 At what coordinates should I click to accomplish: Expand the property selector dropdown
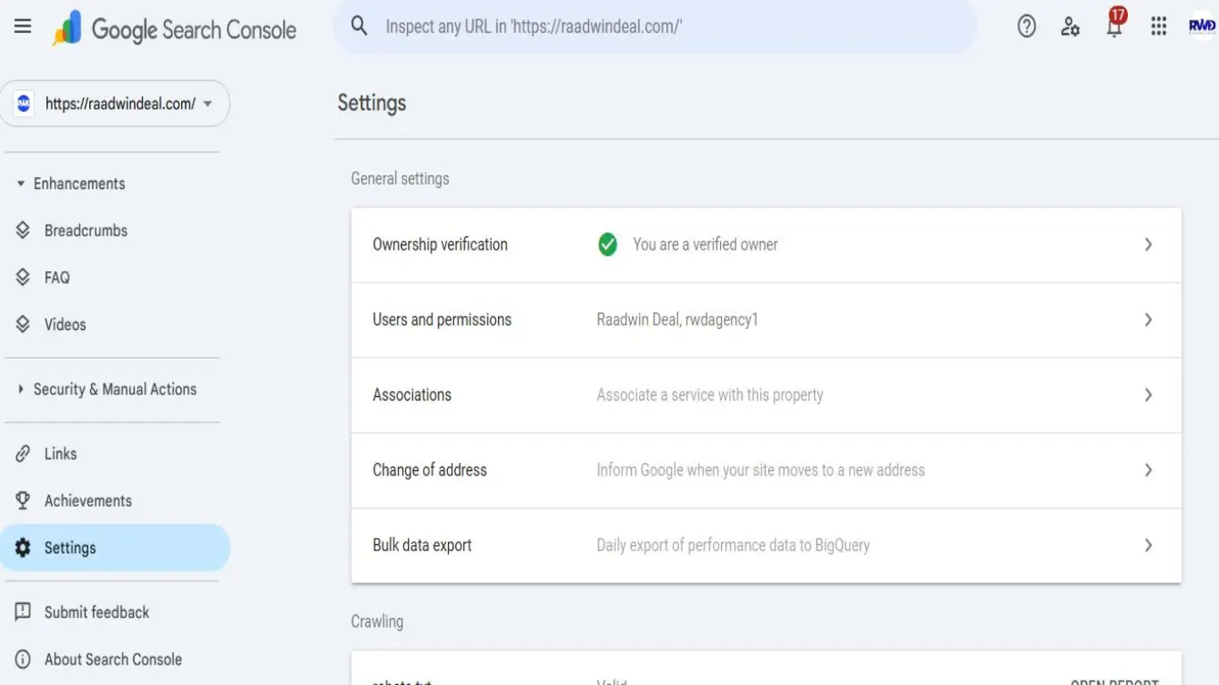point(207,103)
